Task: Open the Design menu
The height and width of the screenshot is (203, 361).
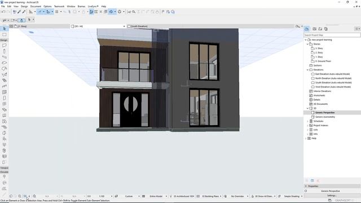Action: pyautogui.click(x=24, y=6)
